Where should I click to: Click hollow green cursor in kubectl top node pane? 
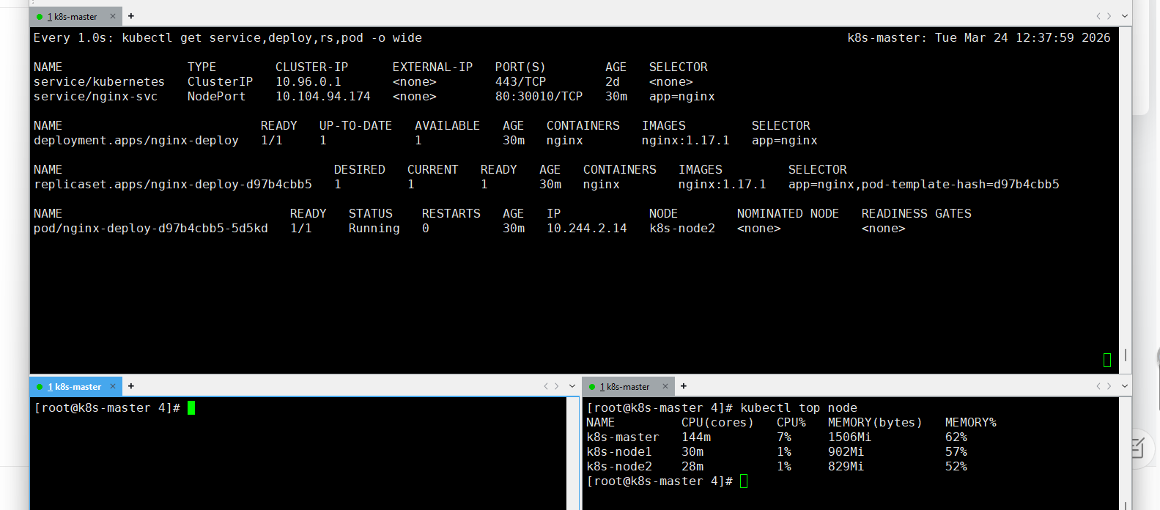(744, 481)
